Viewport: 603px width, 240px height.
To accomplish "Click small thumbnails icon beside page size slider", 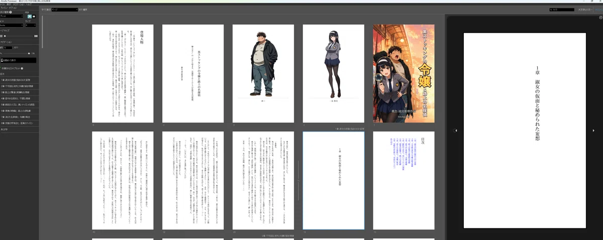I will click(x=1, y=36).
